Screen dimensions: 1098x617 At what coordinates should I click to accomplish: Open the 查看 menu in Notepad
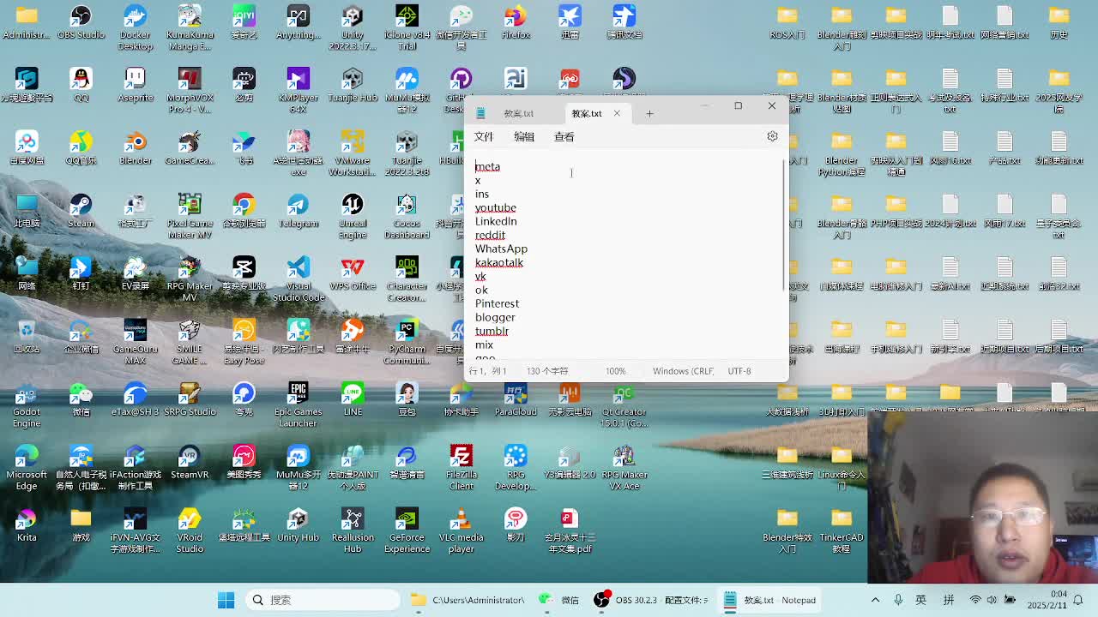(564, 137)
